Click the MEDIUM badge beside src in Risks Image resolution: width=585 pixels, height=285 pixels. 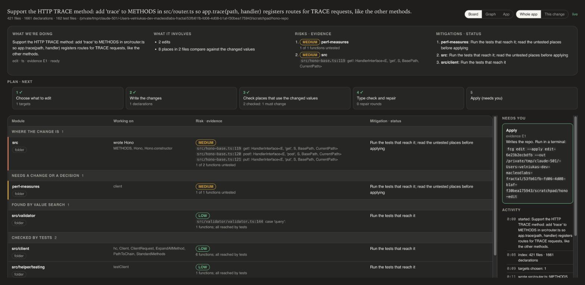point(310,55)
